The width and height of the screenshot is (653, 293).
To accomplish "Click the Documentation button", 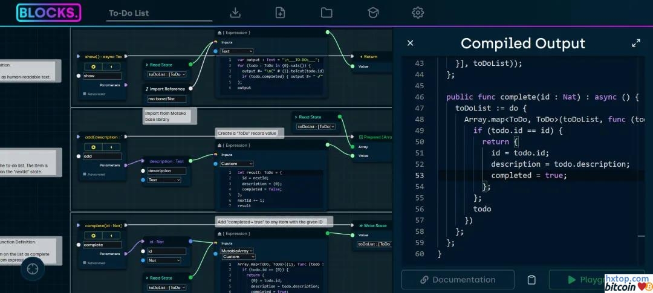I will point(458,280).
